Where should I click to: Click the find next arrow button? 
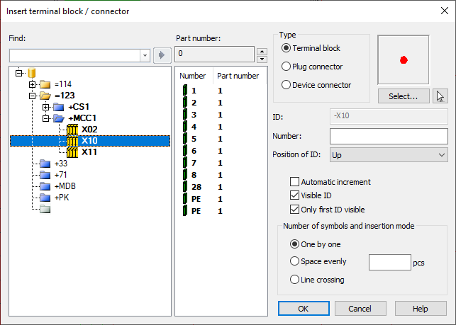pyautogui.click(x=162, y=55)
